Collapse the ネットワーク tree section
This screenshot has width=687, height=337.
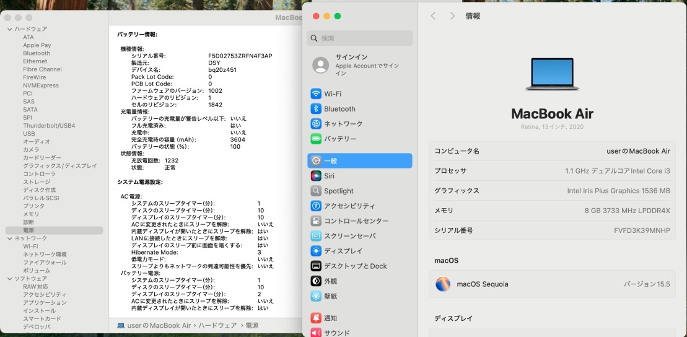tap(10, 238)
